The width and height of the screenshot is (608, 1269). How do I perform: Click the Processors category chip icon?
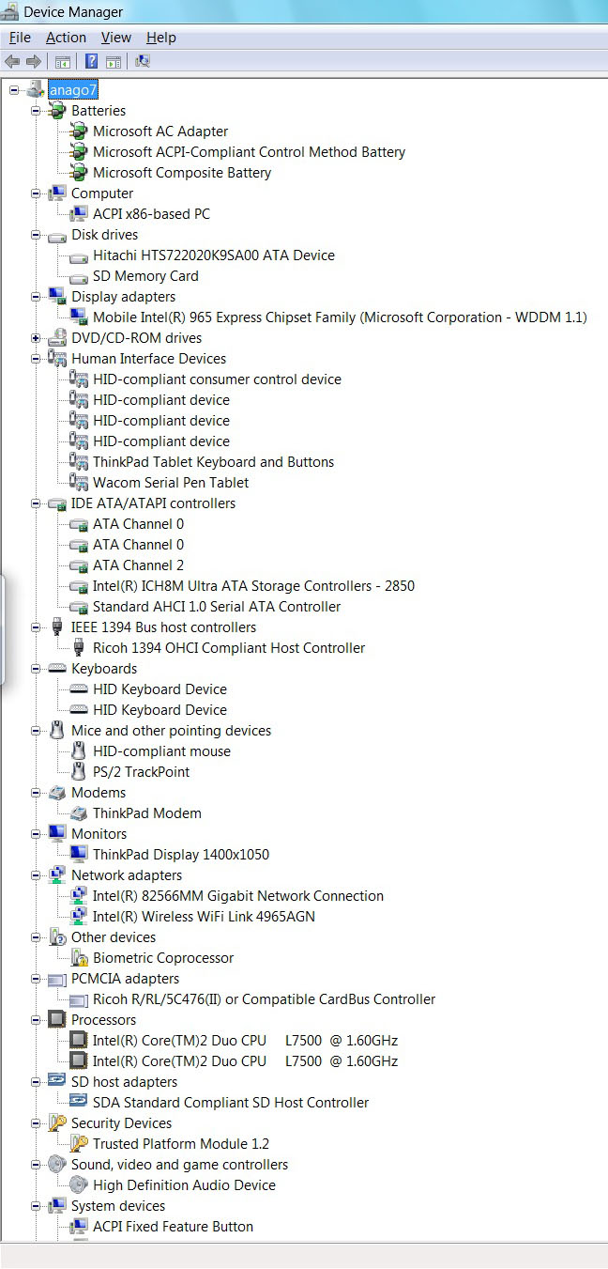57,1020
